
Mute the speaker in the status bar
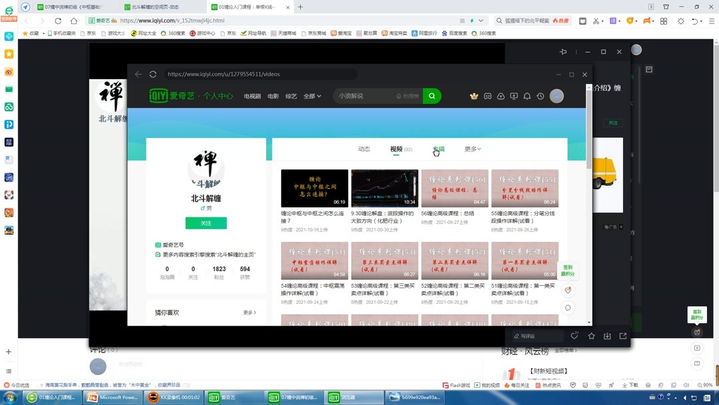(x=686, y=384)
